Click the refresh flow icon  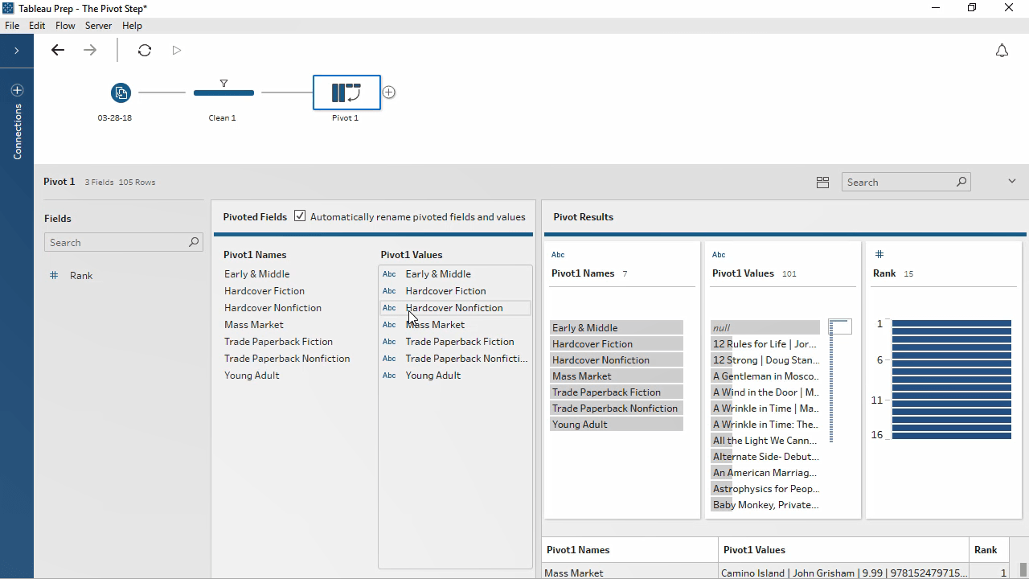tap(145, 50)
